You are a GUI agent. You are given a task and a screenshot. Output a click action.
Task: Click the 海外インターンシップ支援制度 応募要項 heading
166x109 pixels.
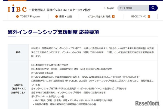(53, 32)
